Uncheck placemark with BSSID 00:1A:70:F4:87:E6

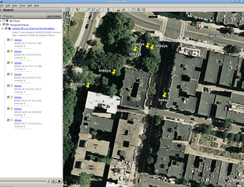click(8, 51)
